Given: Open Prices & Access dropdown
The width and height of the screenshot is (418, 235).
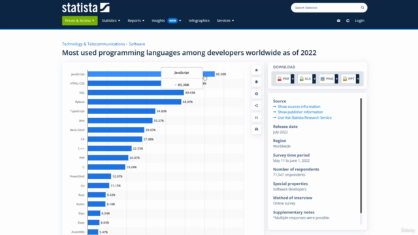Looking at the screenshot, I should [80, 20].
